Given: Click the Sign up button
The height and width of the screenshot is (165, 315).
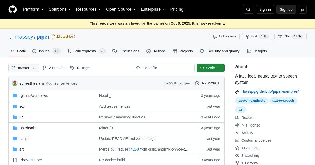Looking at the screenshot, I should point(286,9).
